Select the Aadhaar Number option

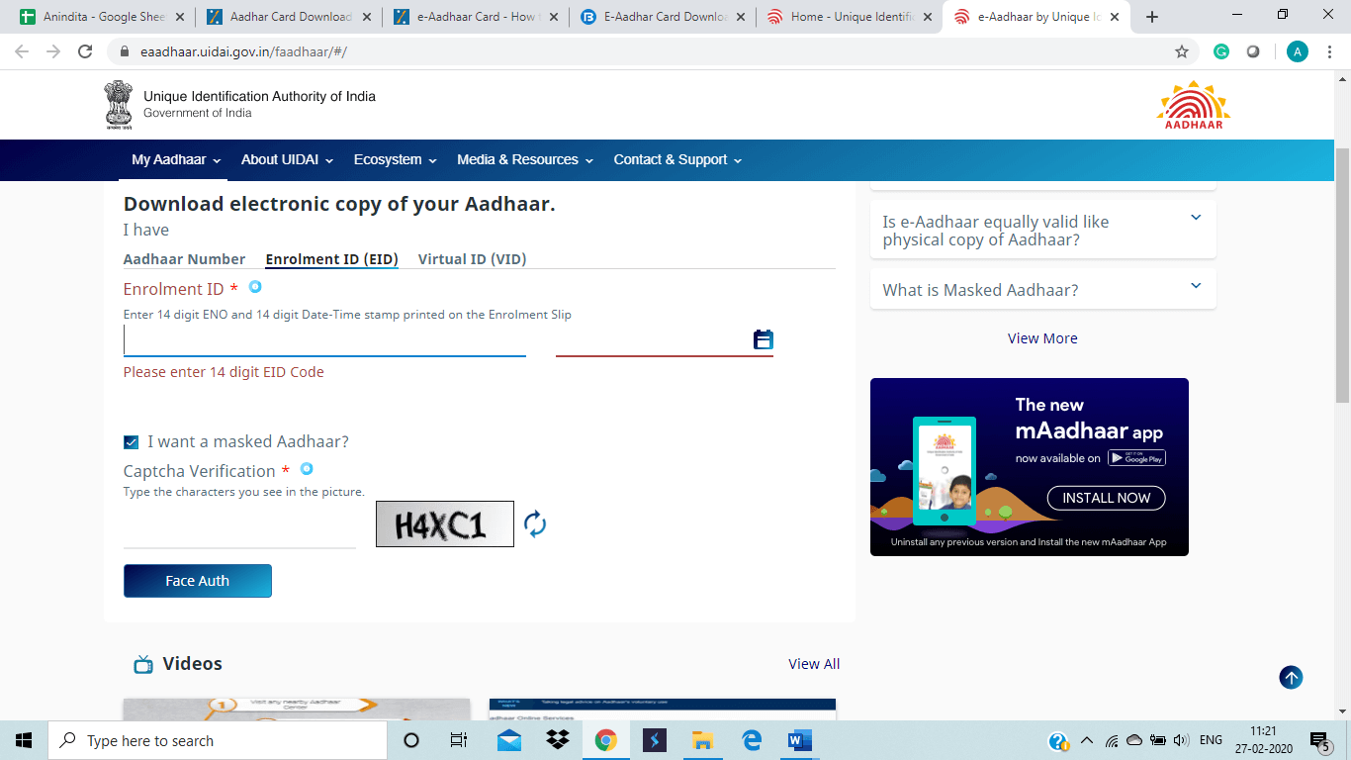pos(184,259)
